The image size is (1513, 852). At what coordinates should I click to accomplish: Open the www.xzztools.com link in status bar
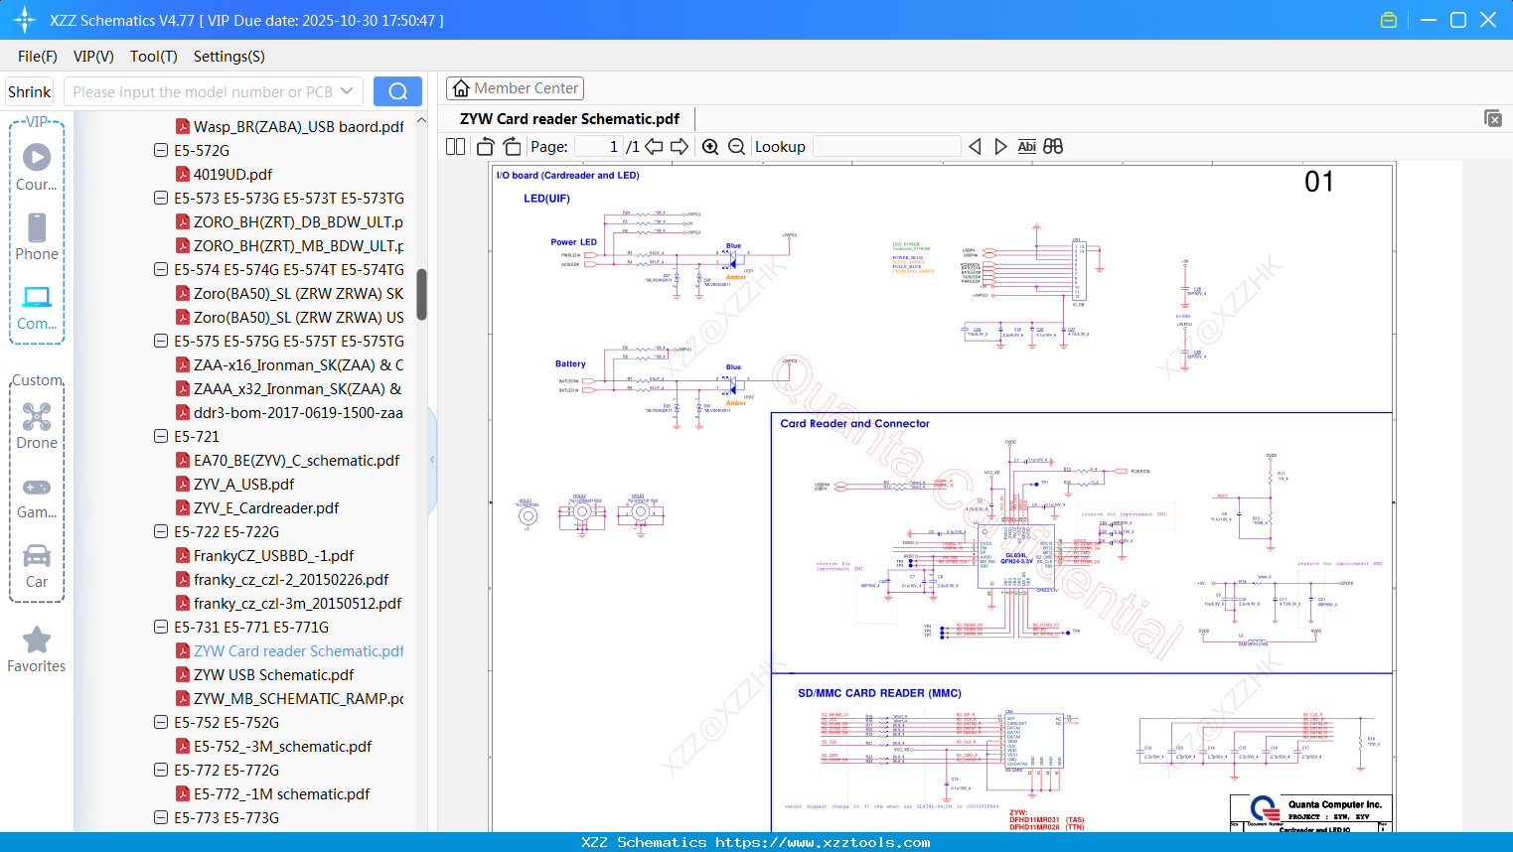(823, 842)
